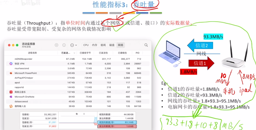Click the process info (i) icon

pos(64,45)
